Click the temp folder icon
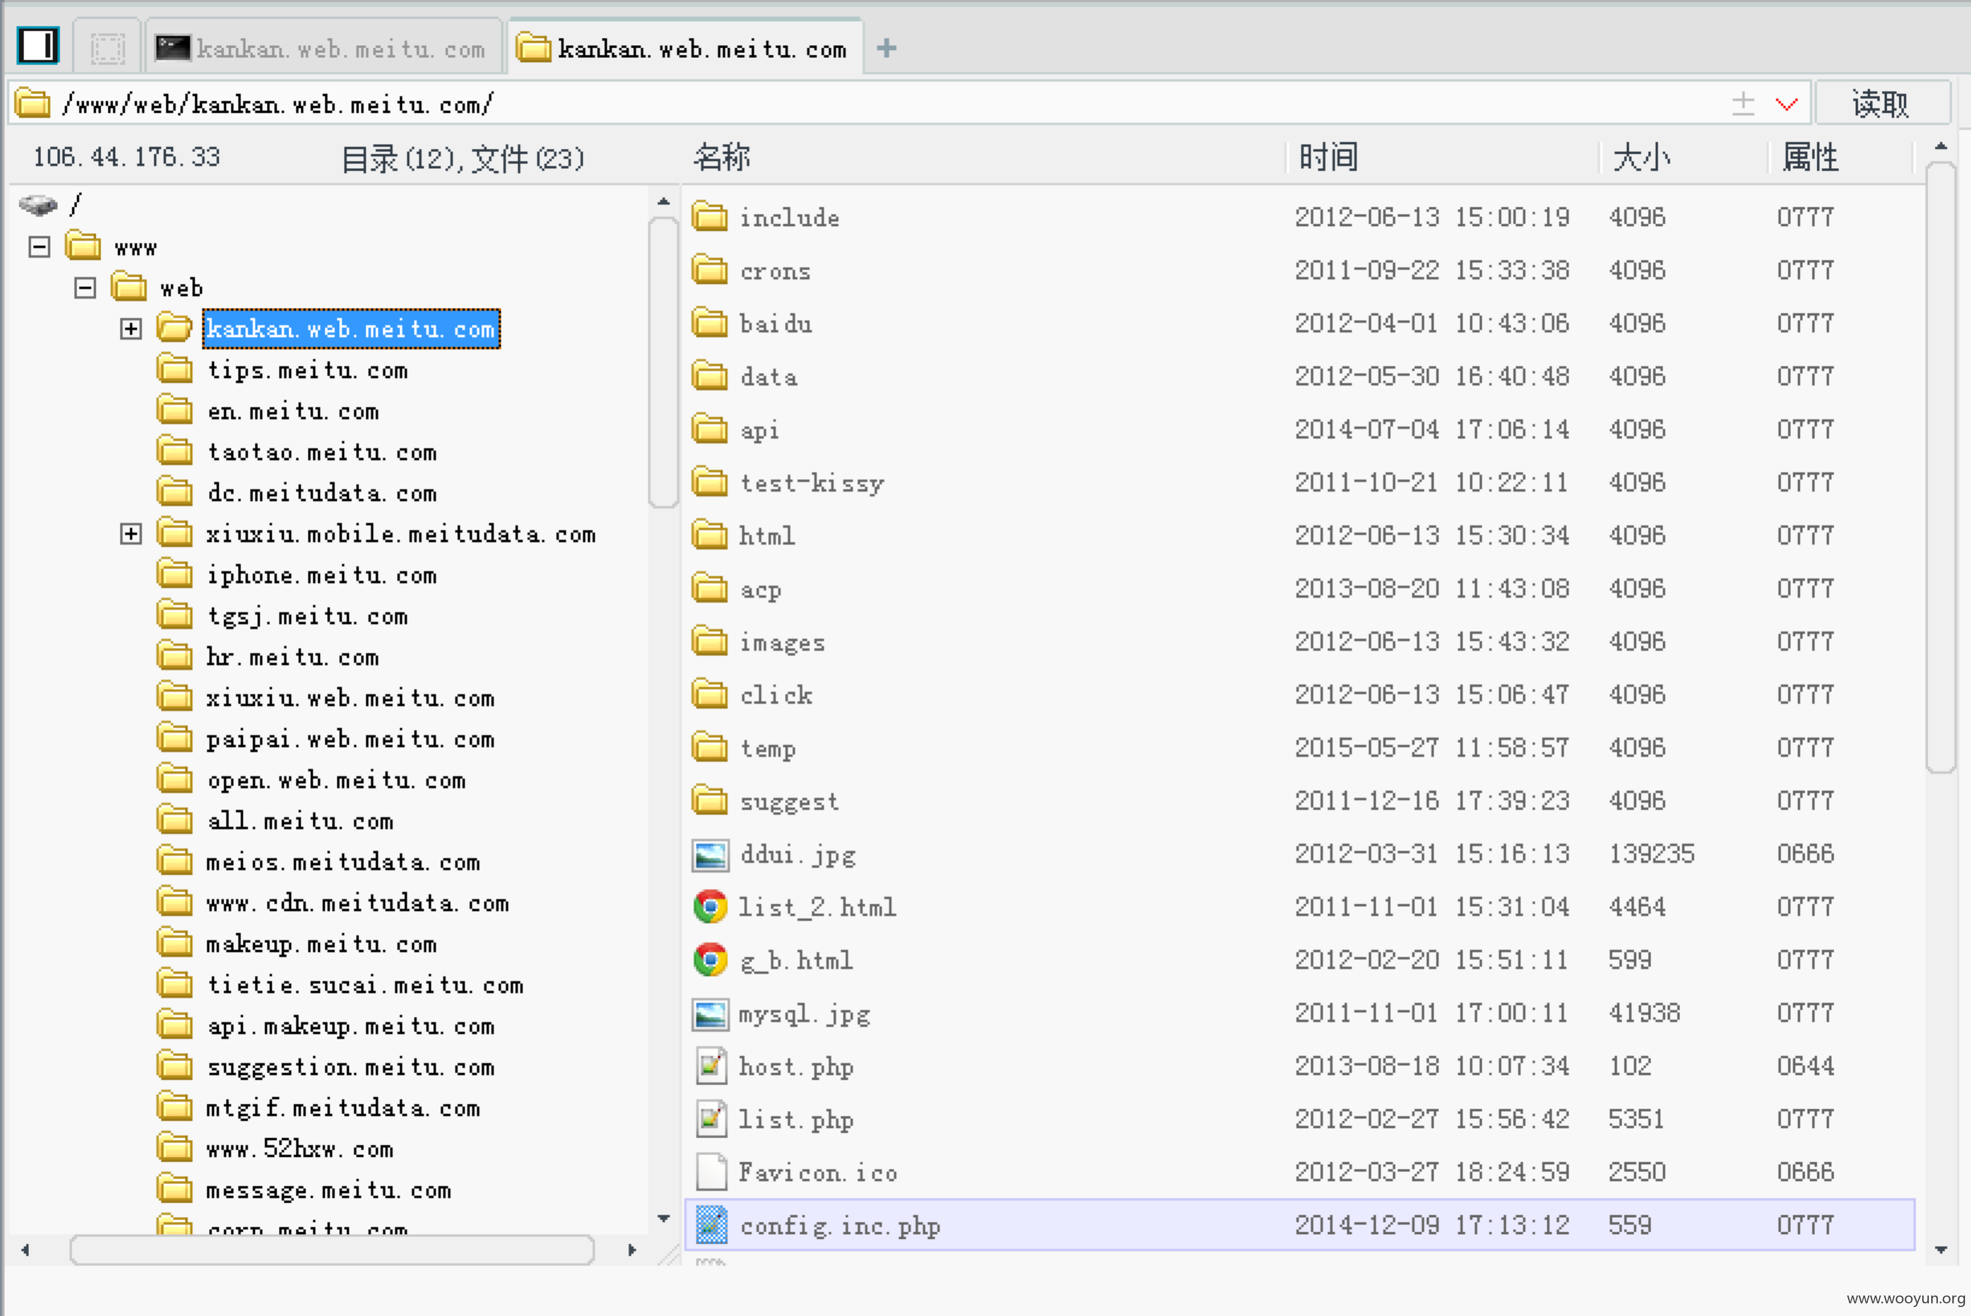The width and height of the screenshot is (1971, 1316). 710,747
